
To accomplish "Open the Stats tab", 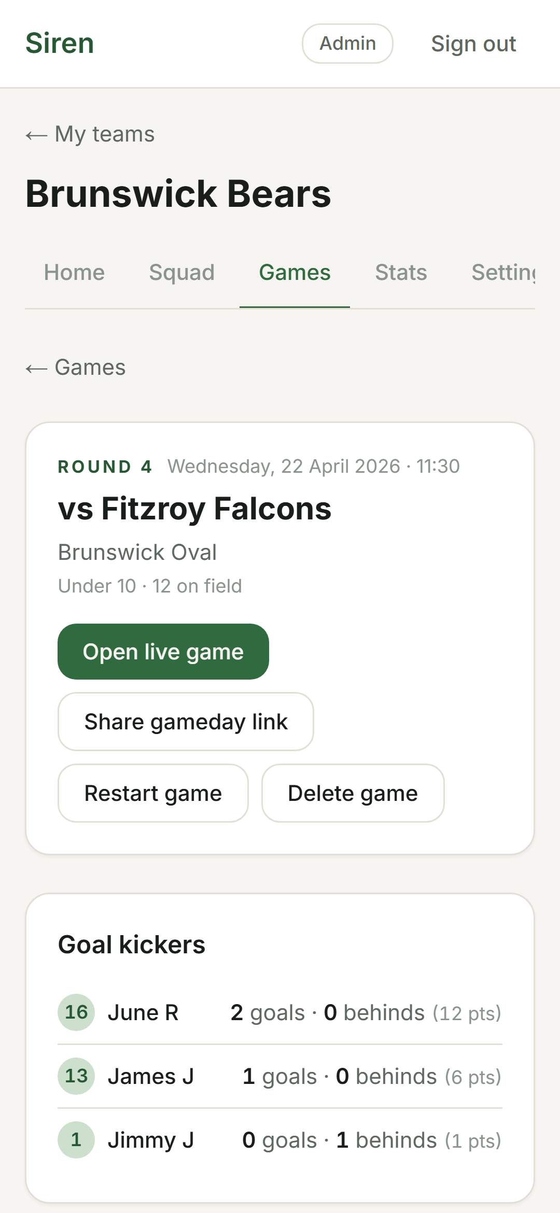I will point(400,272).
